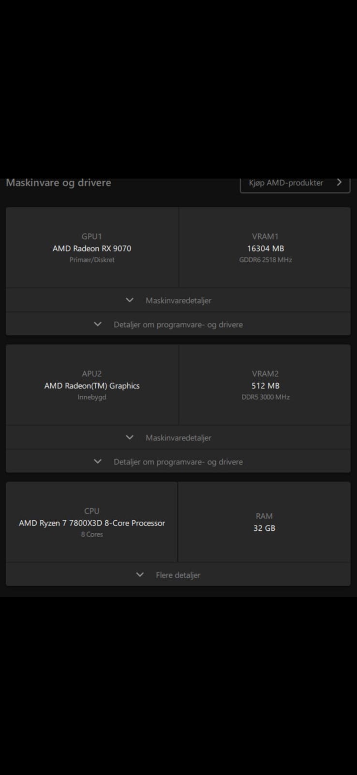Image resolution: width=357 pixels, height=775 pixels.
Task: Expand Maskinvaredetaljer row for AMD Radeon RX 9070
Action: [178, 300]
